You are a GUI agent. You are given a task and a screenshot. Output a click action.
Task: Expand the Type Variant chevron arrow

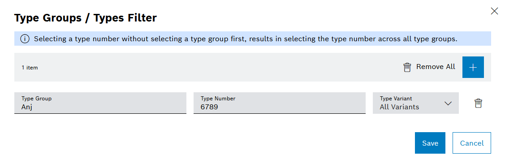tap(448, 103)
